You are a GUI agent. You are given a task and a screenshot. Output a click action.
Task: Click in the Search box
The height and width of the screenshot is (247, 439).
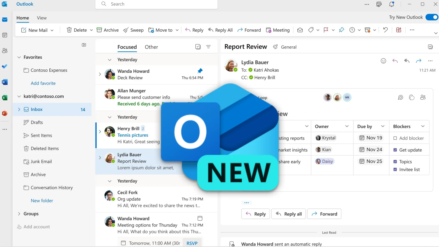click(156, 4)
